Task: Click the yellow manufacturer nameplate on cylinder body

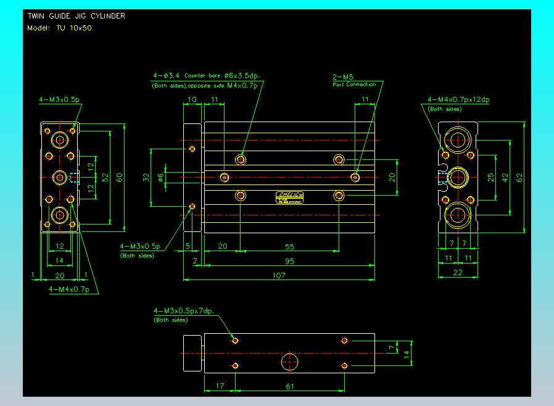Action: [x=289, y=197]
